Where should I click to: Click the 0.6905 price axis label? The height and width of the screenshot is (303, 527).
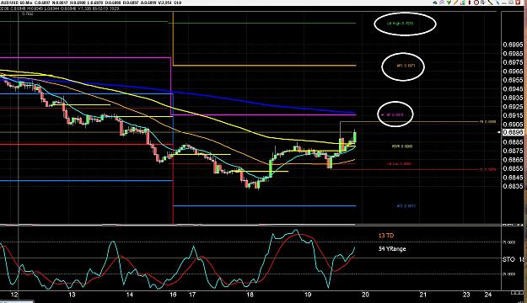click(513, 125)
